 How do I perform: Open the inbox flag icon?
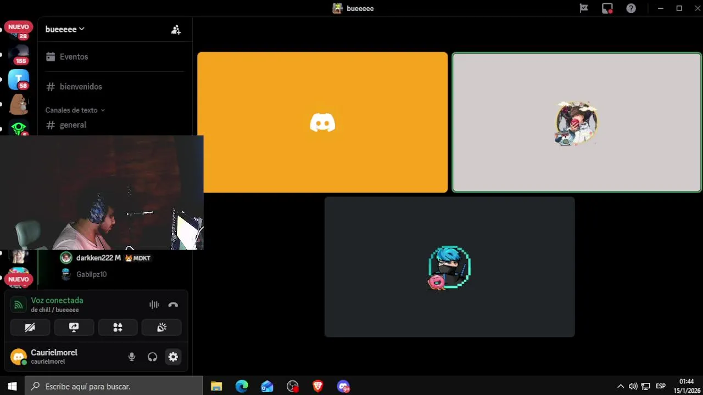[584, 8]
